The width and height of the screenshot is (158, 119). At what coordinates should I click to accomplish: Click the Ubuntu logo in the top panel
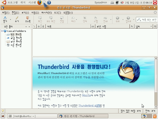[4, 2]
